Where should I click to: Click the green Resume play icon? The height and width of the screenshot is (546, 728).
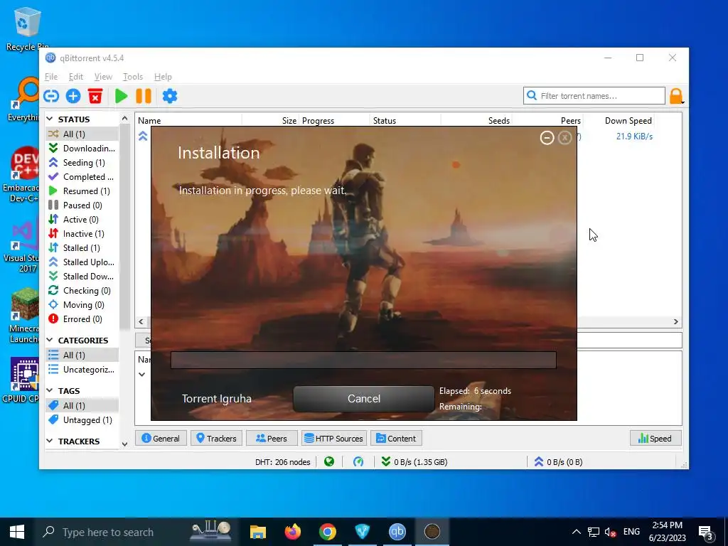(121, 96)
